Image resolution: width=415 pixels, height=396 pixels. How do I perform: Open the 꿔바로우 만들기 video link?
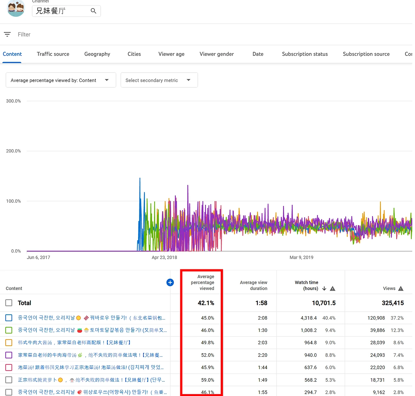pos(92,318)
